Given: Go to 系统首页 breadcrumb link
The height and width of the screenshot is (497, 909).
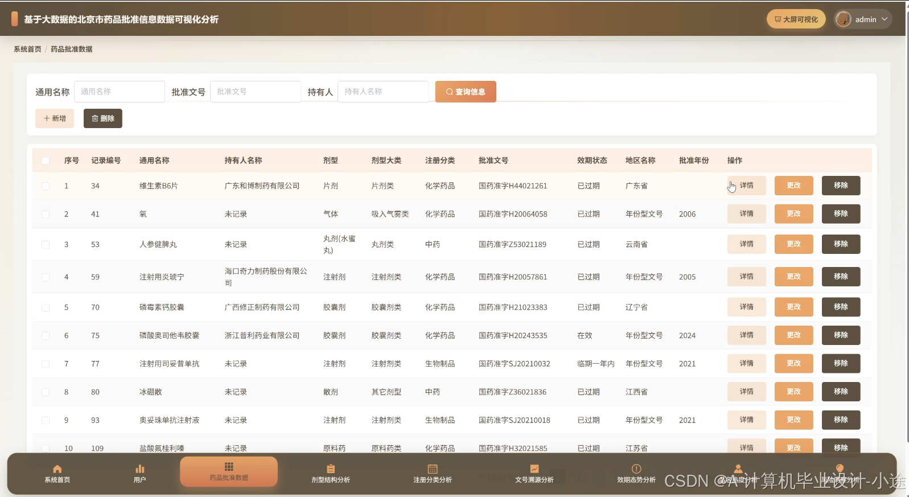Looking at the screenshot, I should (27, 49).
